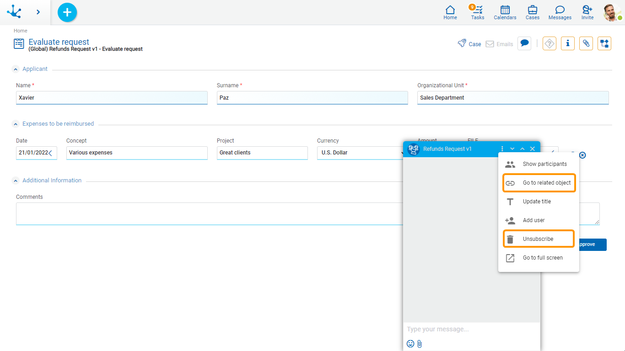This screenshot has height=351, width=625.
Task: Open the Cases briefcase icon
Action: pyautogui.click(x=532, y=12)
